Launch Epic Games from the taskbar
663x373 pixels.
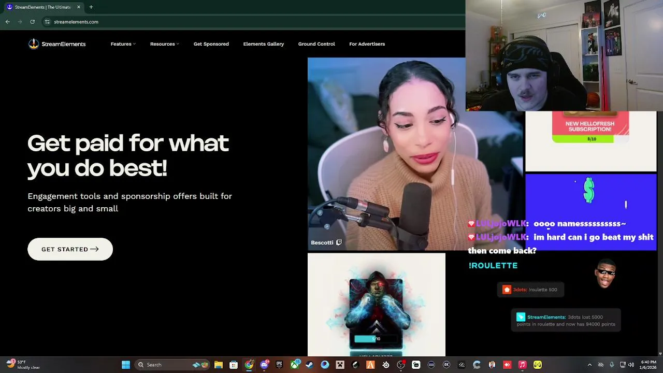pyautogui.click(x=280, y=365)
